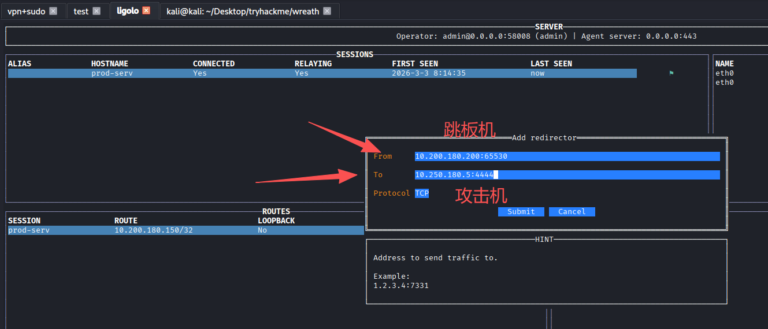The width and height of the screenshot is (768, 329).
Task: Close the ligolo tab with its red X
Action: (146, 11)
